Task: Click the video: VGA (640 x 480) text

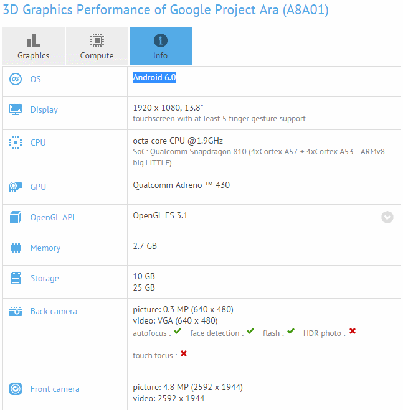Action: click(x=175, y=320)
